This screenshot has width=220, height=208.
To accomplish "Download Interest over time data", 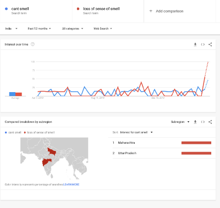I will 195,44.
